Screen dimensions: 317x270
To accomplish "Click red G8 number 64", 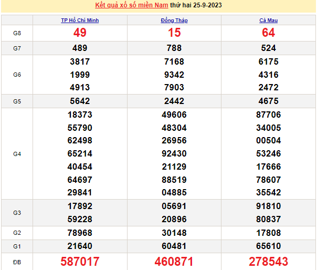I will coord(268,33).
